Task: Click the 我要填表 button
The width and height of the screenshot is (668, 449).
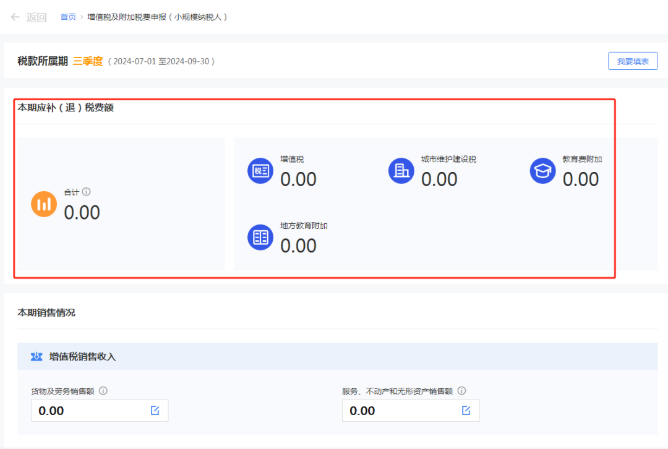Action: [633, 61]
